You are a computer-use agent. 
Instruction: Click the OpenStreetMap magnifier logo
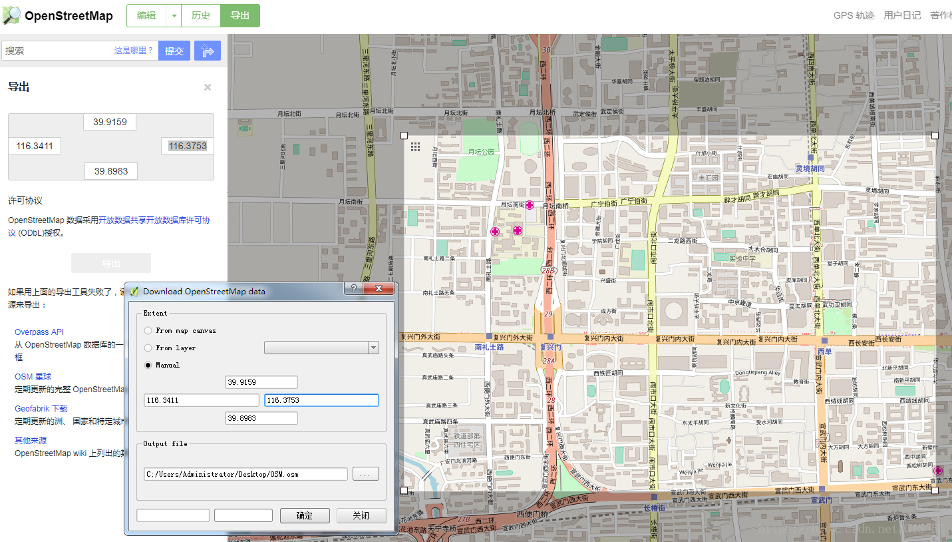click(x=11, y=15)
